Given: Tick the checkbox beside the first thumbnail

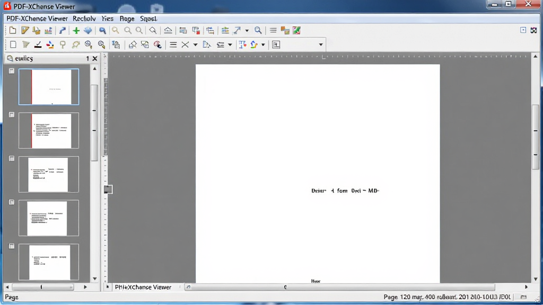Looking at the screenshot, I should pos(12,71).
